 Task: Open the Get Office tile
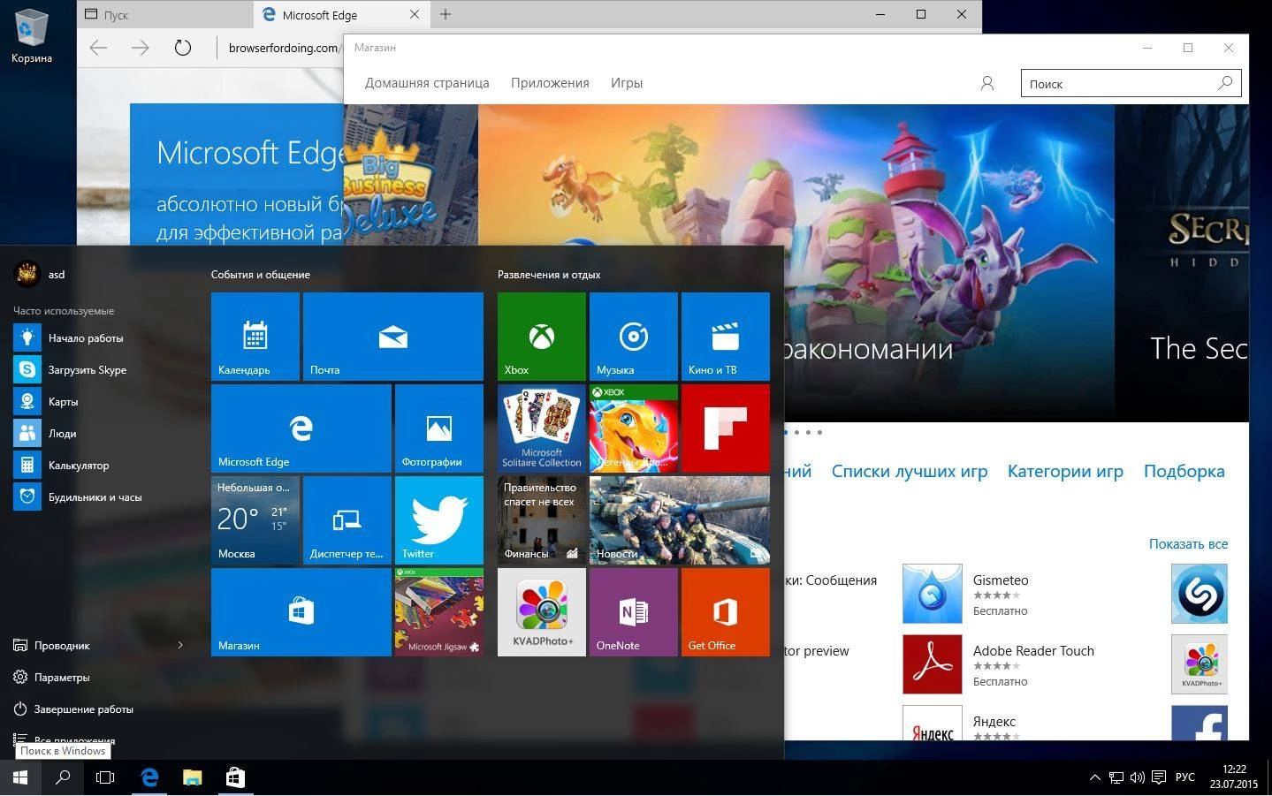(726, 612)
